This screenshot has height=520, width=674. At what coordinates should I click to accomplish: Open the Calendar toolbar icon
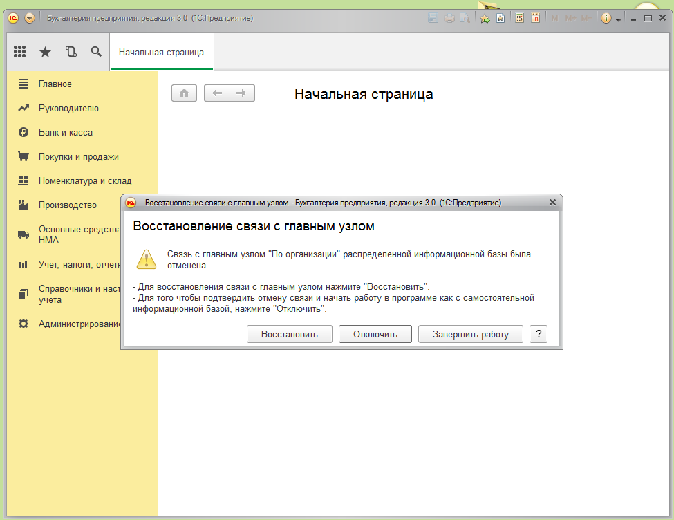[535, 18]
